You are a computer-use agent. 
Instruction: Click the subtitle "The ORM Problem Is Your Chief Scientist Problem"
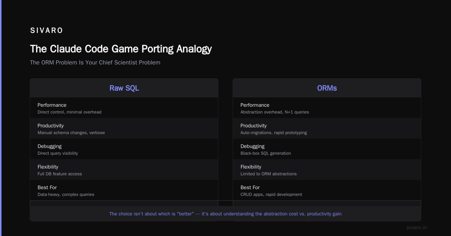[95, 63]
